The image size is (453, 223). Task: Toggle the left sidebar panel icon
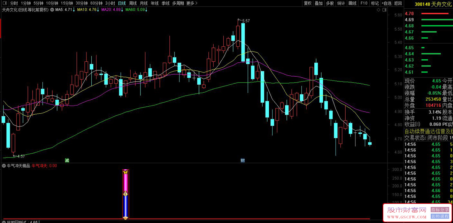(x=5, y=3)
